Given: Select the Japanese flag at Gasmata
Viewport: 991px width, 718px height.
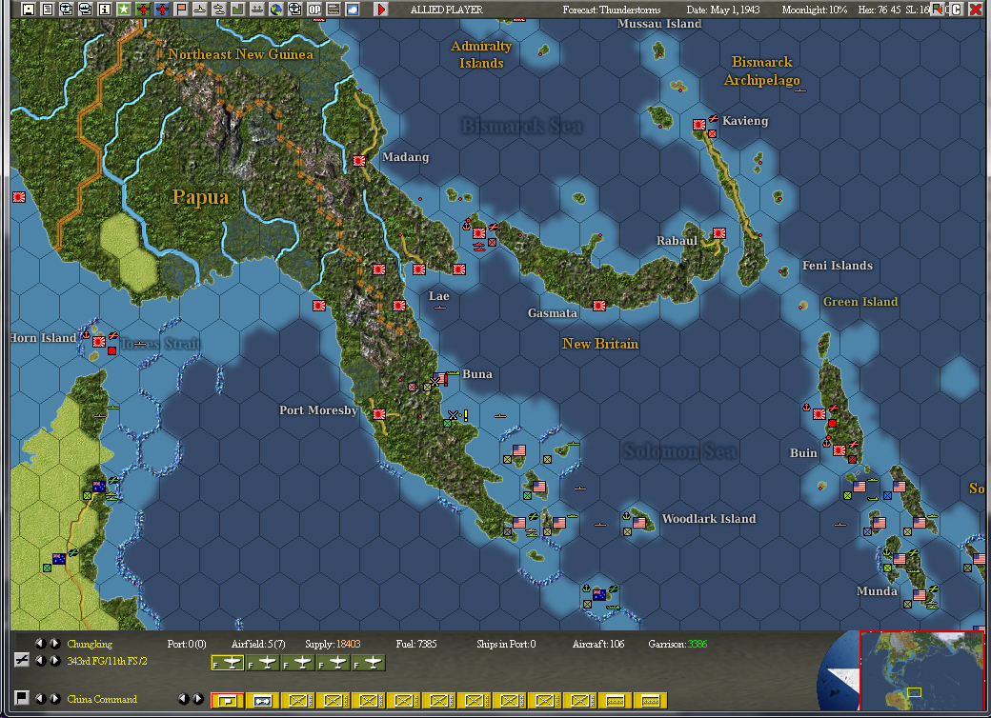Looking at the screenshot, I should click(x=599, y=307).
